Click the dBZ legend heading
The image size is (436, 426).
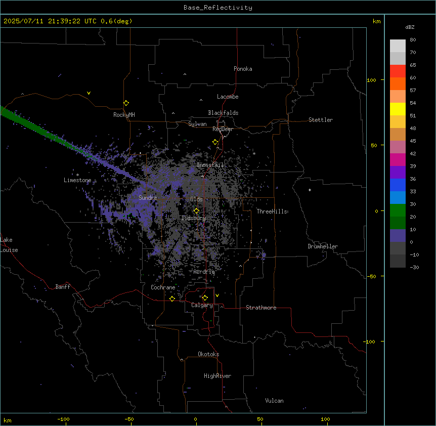coord(410,27)
